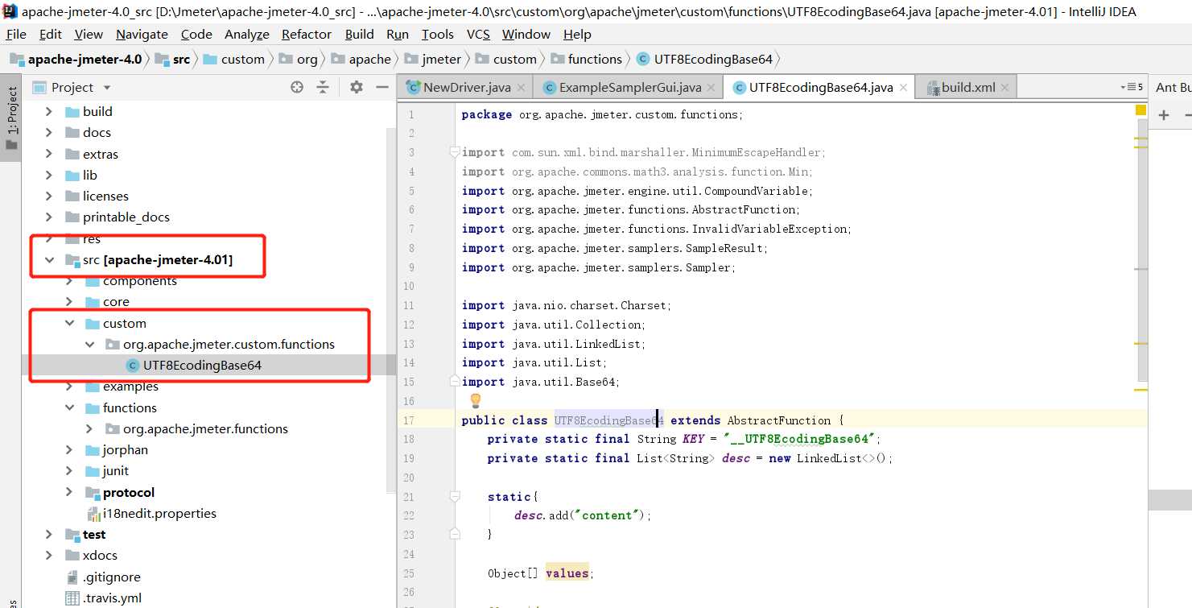Collapse the custom folder
The height and width of the screenshot is (608, 1192).
[x=69, y=323]
